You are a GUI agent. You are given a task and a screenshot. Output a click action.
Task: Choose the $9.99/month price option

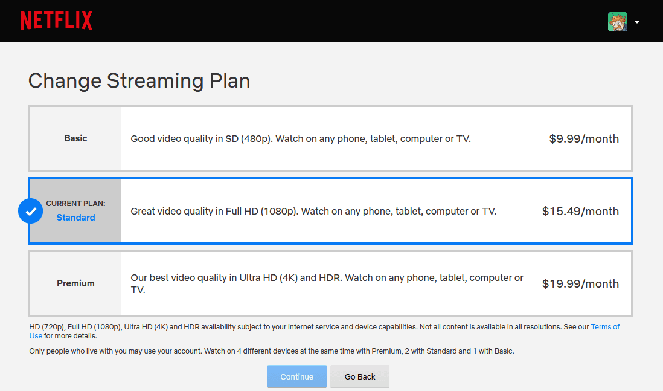(584, 139)
